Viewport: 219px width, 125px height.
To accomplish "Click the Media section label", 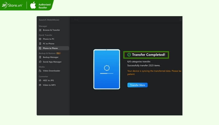I will (x=42, y=67).
